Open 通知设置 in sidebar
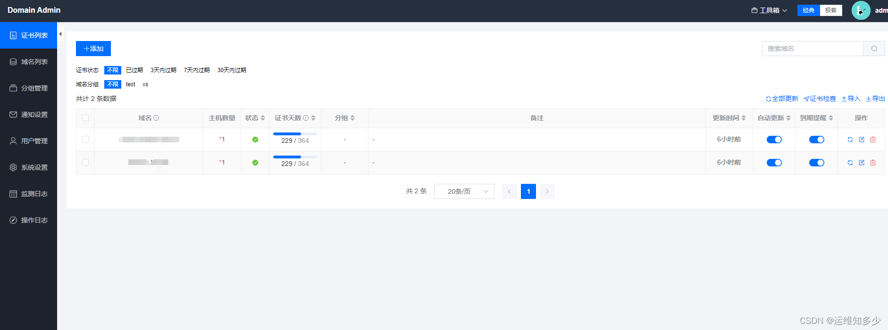This screenshot has width=888, height=330. (28, 115)
